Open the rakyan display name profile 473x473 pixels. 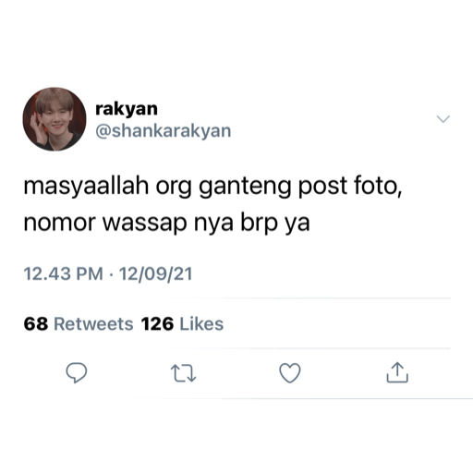[127, 109]
